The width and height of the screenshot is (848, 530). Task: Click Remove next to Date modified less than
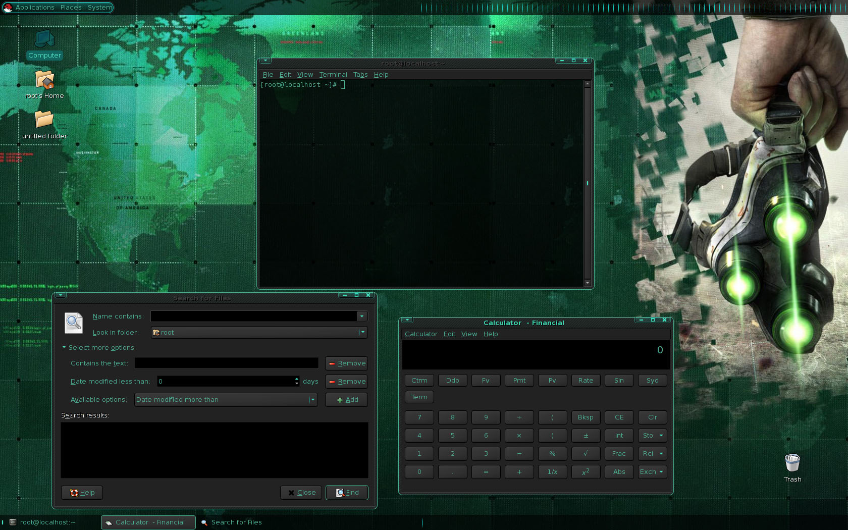[346, 382]
